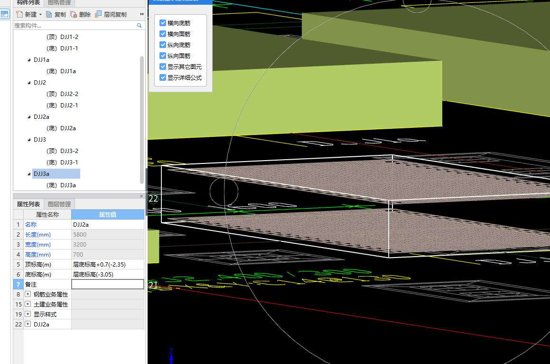Image resolution: width=550 pixels, height=364 pixels.
Task: Expand DJJ2a group in row 22
Action: (x=28, y=324)
